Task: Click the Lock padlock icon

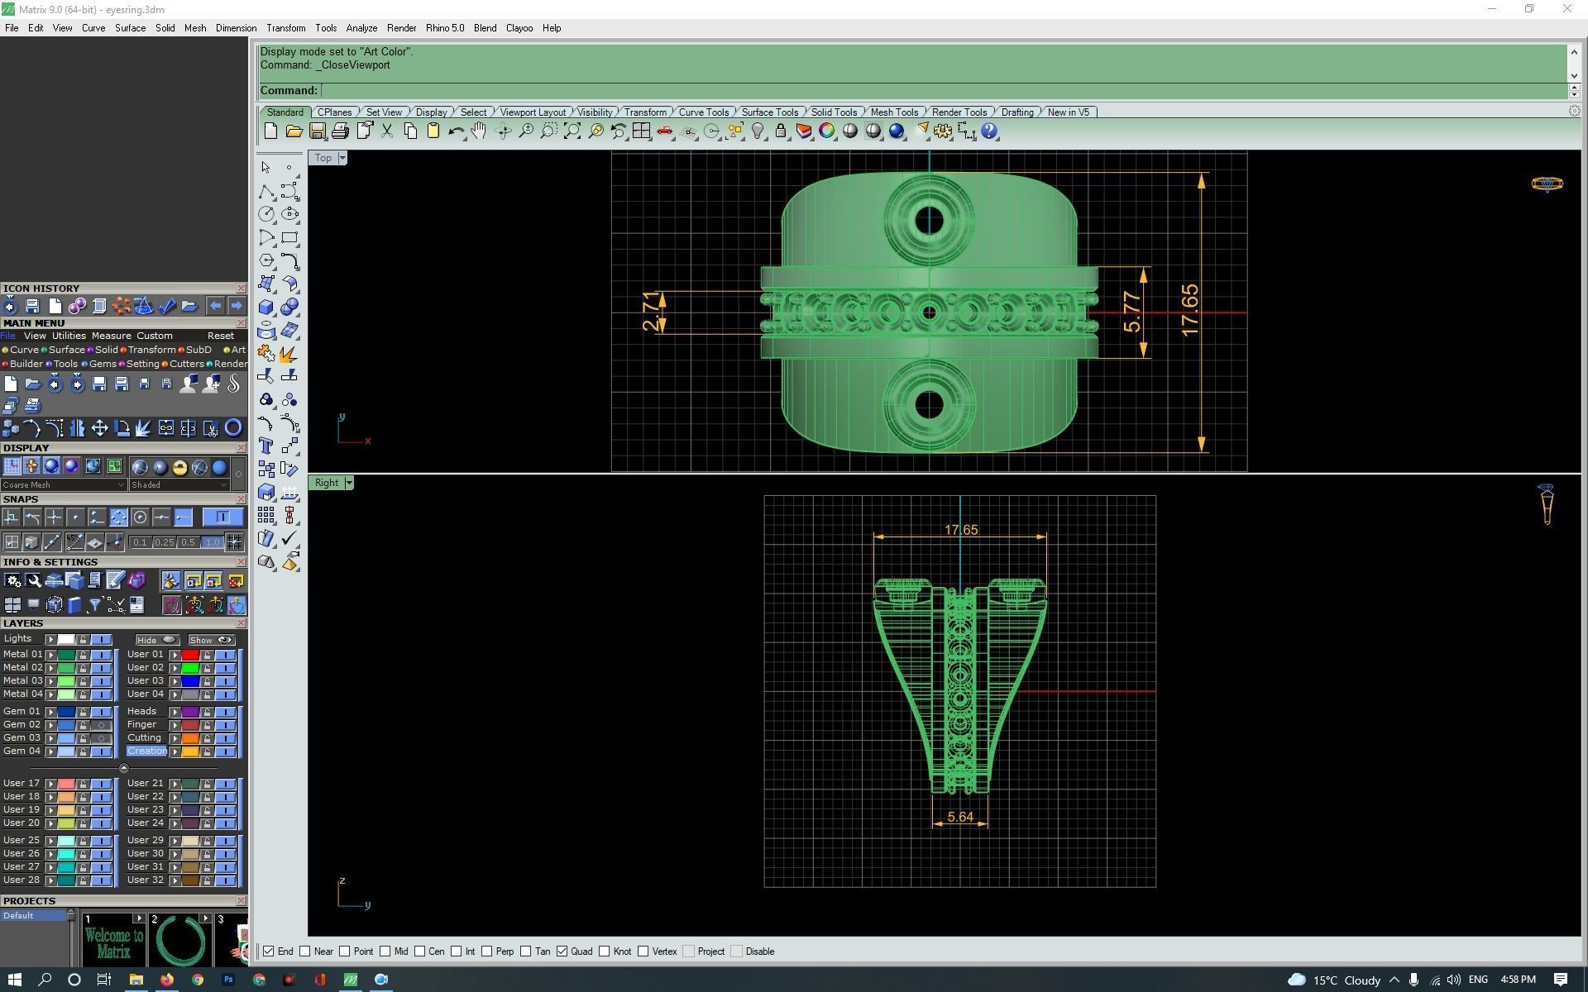Action: (780, 131)
